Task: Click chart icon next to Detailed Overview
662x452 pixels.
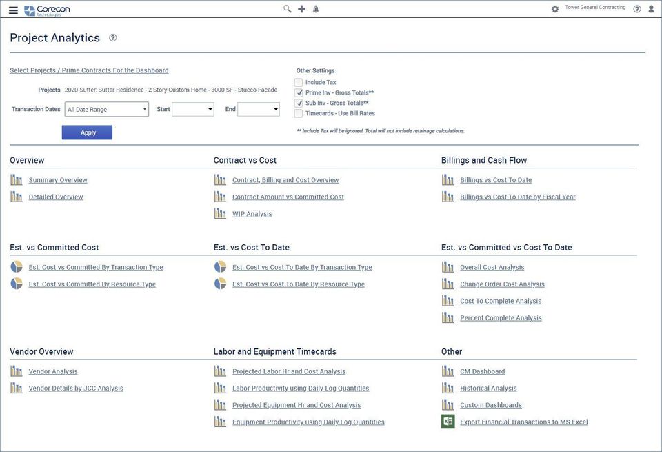Action: pos(17,197)
